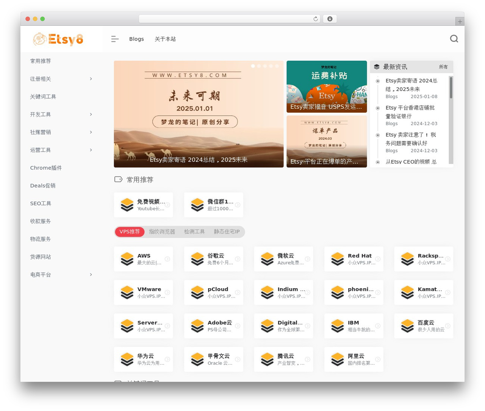Open 关于本站 in top navigation
This screenshot has height=411, width=485.
point(165,39)
